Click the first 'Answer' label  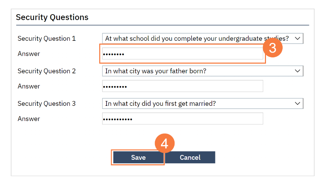(29, 54)
